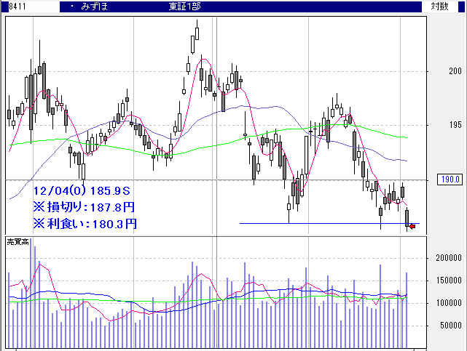The width and height of the screenshot is (467, 351).
Task: Click the red arrow marker beside latest candle
Action: click(x=413, y=227)
